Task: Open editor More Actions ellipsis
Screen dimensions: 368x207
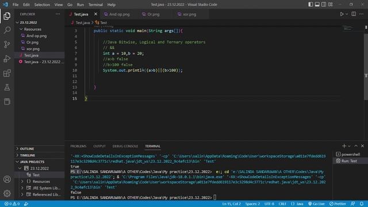Action: pos(361,14)
